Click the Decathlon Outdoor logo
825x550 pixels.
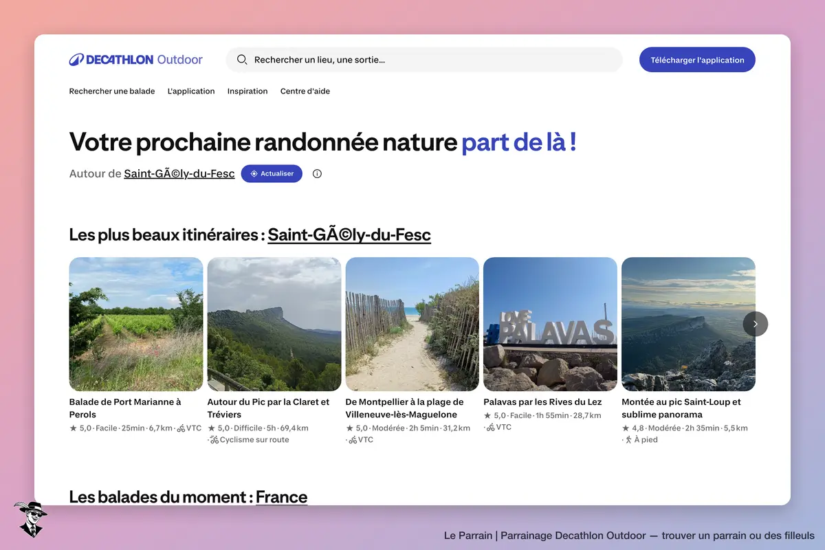click(135, 60)
